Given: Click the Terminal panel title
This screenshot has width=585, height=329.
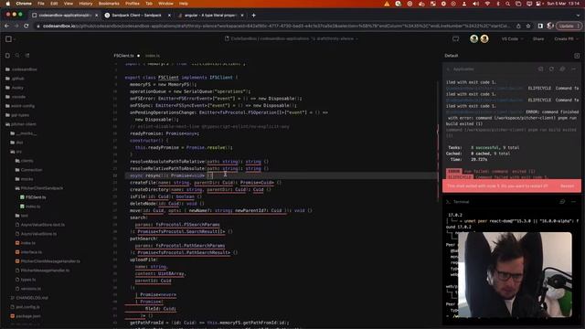Looking at the screenshot, I should pos(461,202).
